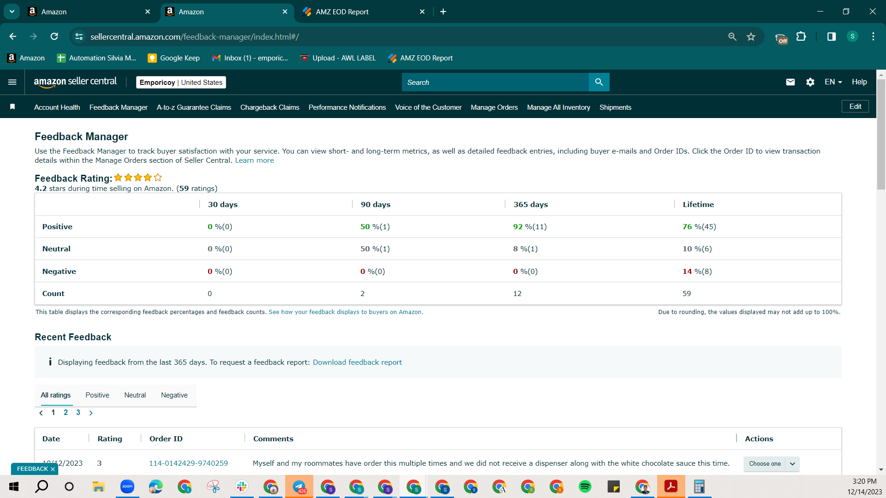Open Chargeback Claims in navigation
This screenshot has height=498, width=886.
270,107
